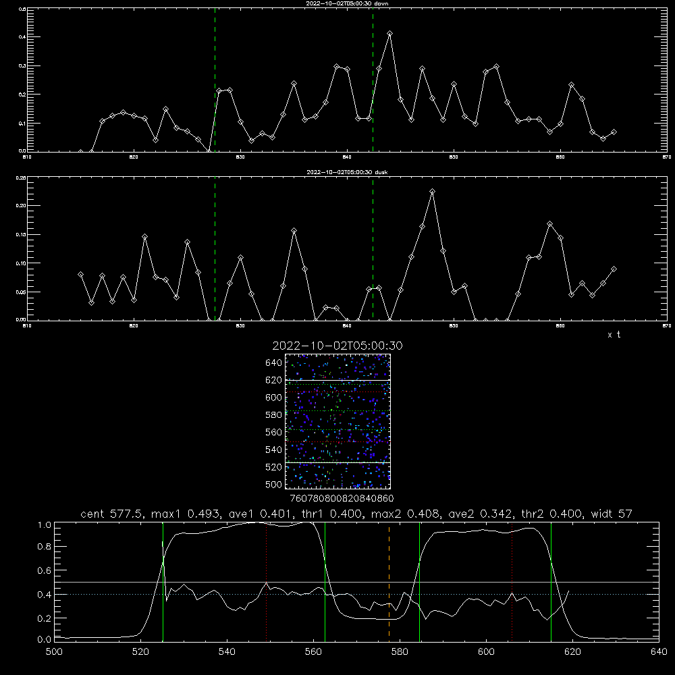Image resolution: width=675 pixels, height=675 pixels.
Task: Click '1.0' on bottom plot y-axis
Action: click(45, 524)
